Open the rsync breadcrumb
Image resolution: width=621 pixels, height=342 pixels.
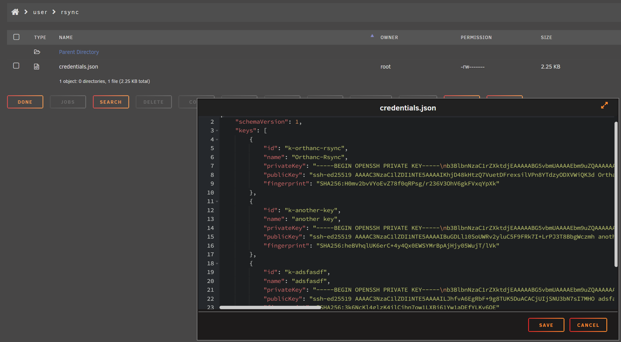pyautogui.click(x=70, y=12)
